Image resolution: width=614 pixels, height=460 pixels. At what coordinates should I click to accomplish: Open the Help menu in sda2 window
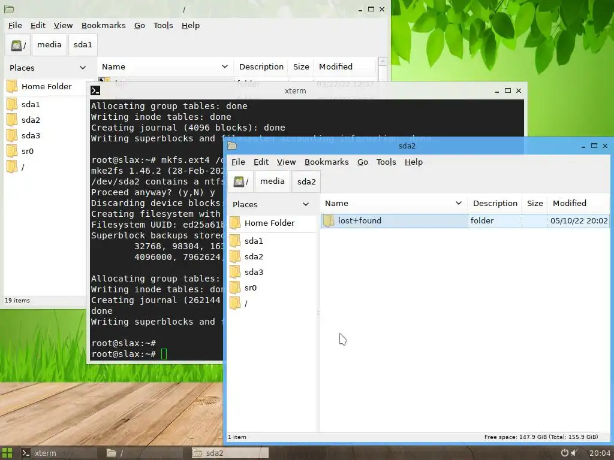tap(414, 162)
